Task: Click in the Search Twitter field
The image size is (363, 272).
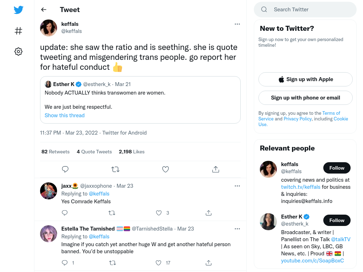Action: click(305, 10)
